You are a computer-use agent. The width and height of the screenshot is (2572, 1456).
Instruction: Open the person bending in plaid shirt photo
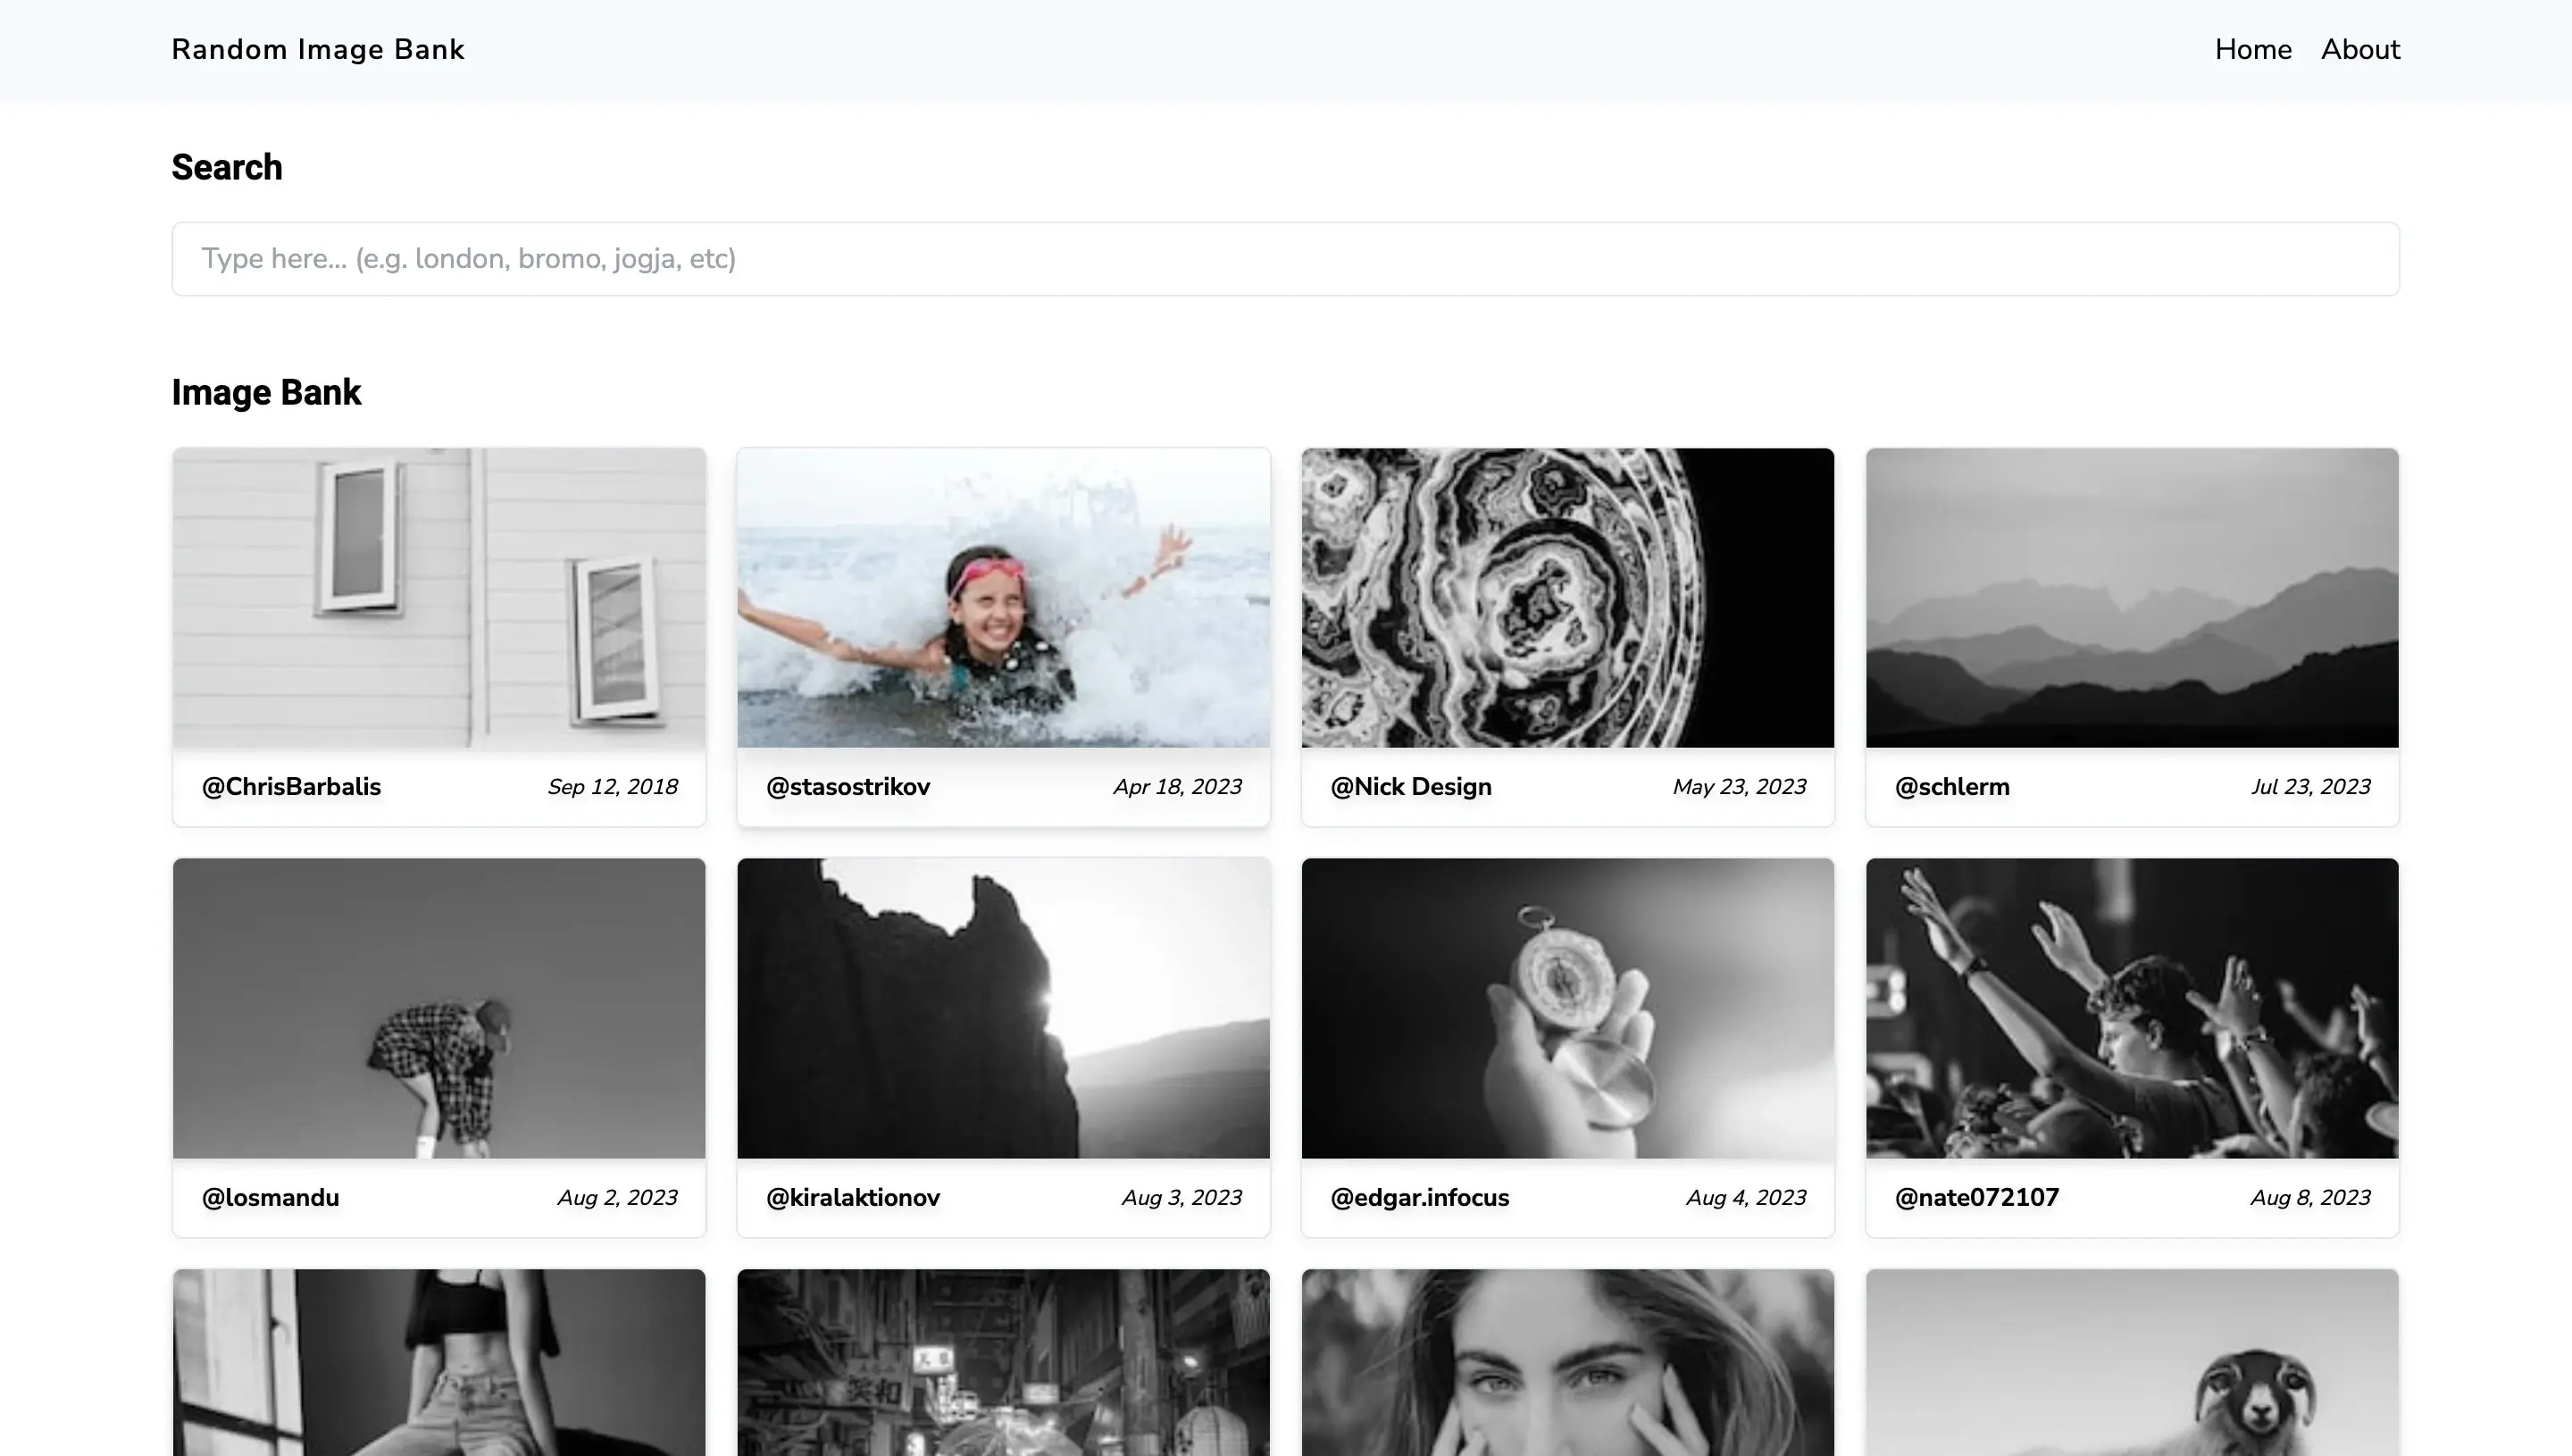click(438, 1008)
